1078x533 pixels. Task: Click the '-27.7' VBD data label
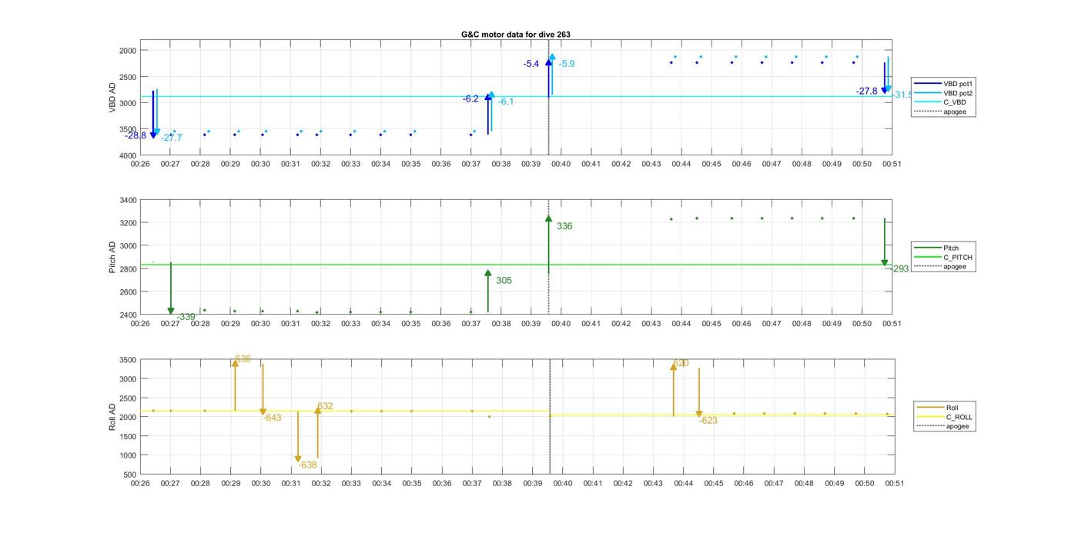tap(172, 138)
